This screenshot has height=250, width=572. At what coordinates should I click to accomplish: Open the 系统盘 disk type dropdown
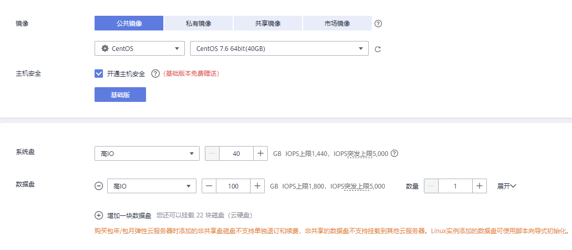(x=147, y=153)
